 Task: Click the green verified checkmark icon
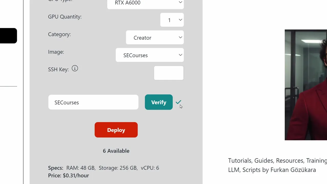point(178,102)
